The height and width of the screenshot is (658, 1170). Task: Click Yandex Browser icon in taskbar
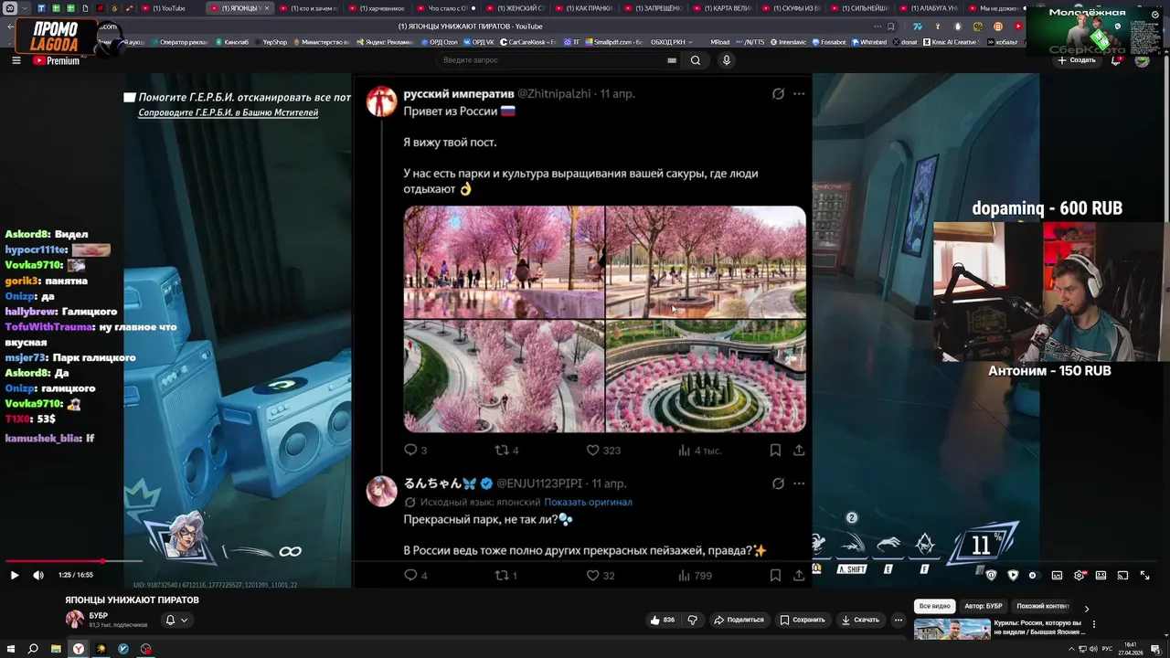click(x=79, y=649)
